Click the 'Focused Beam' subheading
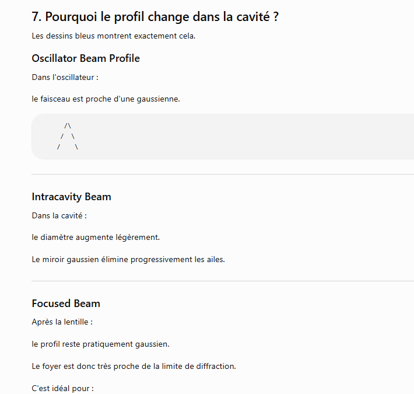The width and height of the screenshot is (414, 394). click(66, 304)
